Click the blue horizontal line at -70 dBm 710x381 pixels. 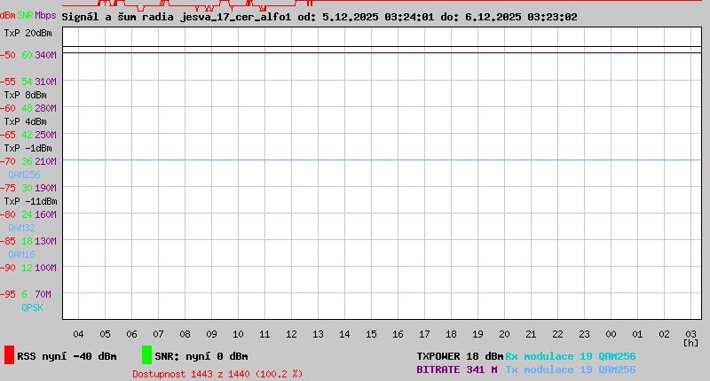coord(382,160)
